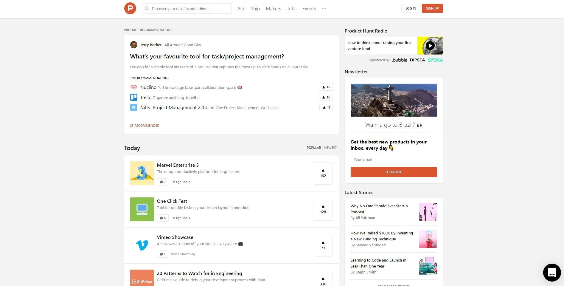Click the search magnifier icon
The height and width of the screenshot is (286, 564).
[x=147, y=9]
